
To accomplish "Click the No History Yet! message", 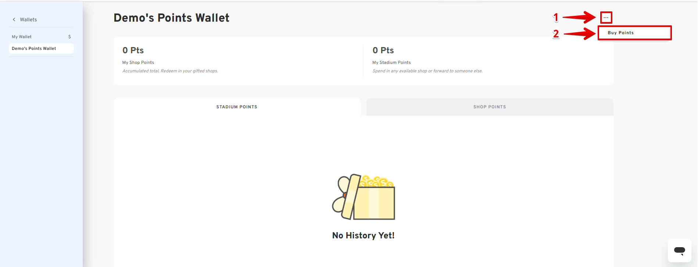I will click(363, 235).
